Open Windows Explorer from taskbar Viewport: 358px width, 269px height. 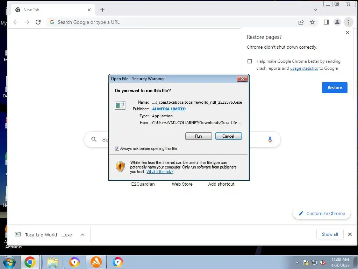pyautogui.click(x=53, y=262)
